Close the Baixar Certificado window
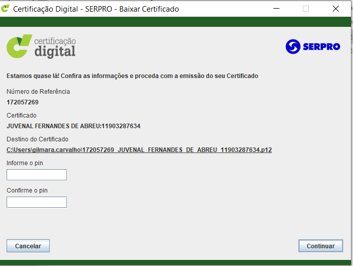The height and width of the screenshot is (266, 353). pyautogui.click(x=336, y=9)
